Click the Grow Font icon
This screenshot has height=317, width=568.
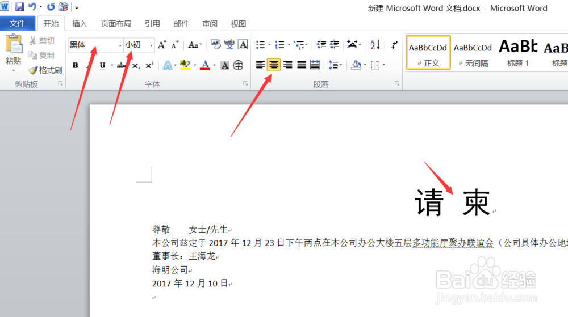161,45
